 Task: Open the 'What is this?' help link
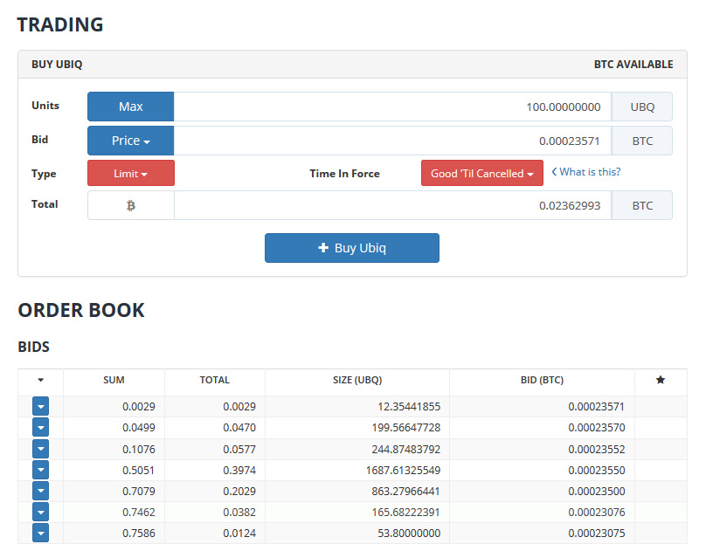[585, 172]
